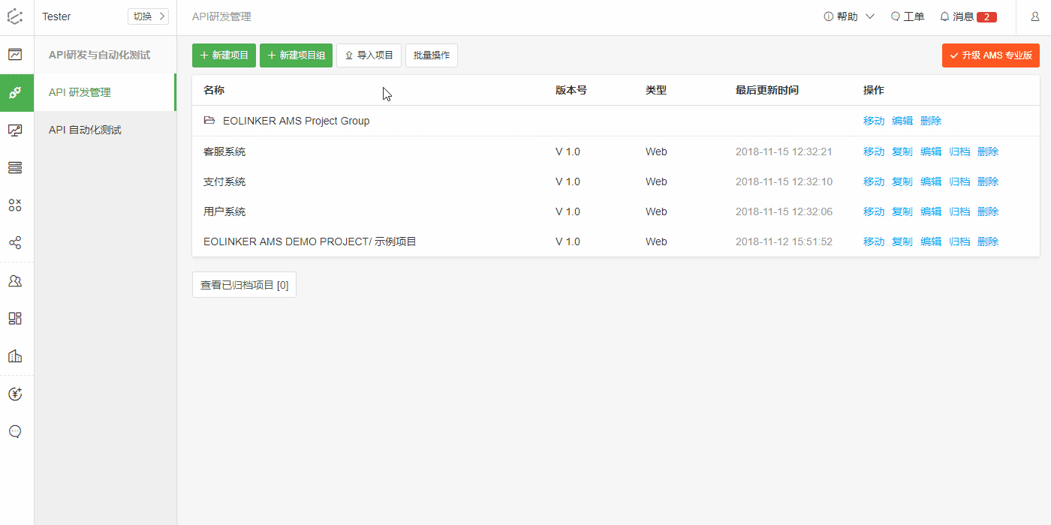This screenshot has width=1051, height=525.
Task: Click 复制 in the 支付系统 row
Action: pos(902,181)
